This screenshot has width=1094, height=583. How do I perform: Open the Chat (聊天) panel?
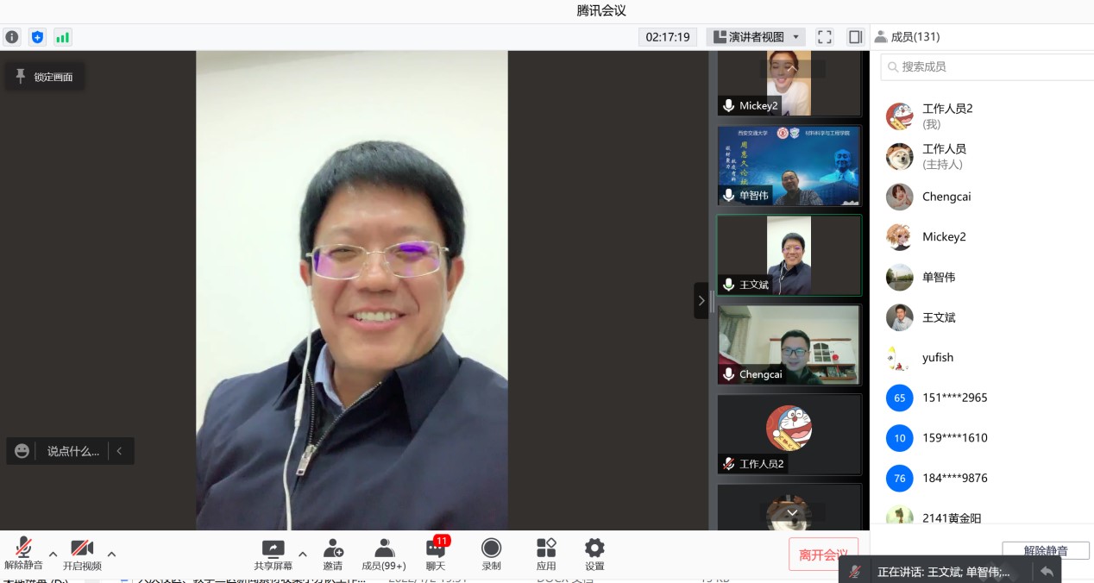tap(436, 554)
